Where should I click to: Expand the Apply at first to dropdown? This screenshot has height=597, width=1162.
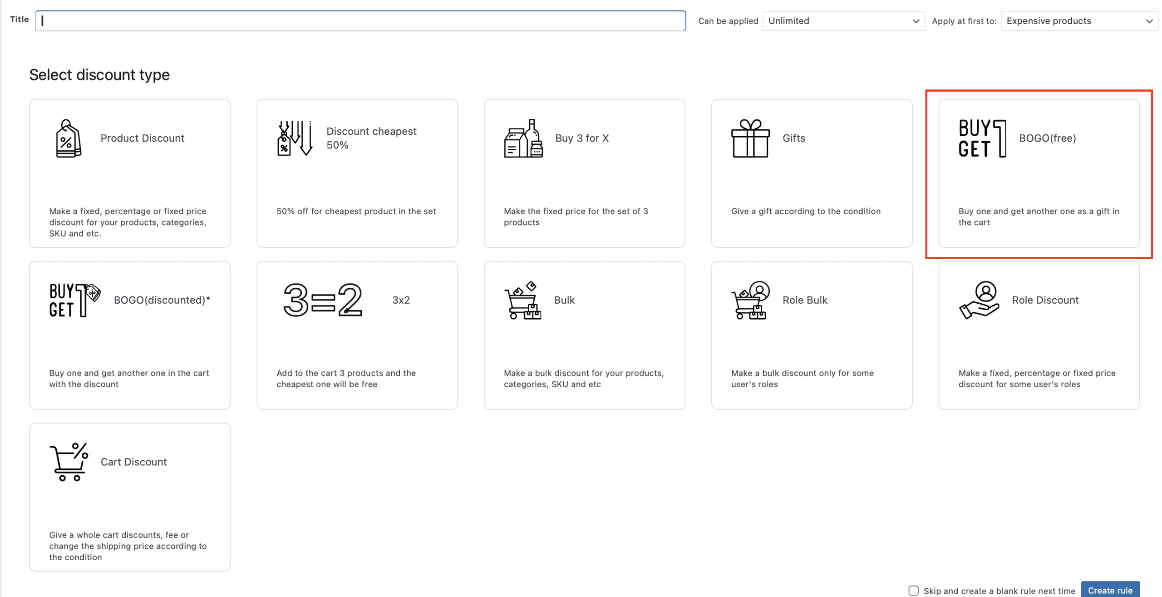click(x=1079, y=21)
